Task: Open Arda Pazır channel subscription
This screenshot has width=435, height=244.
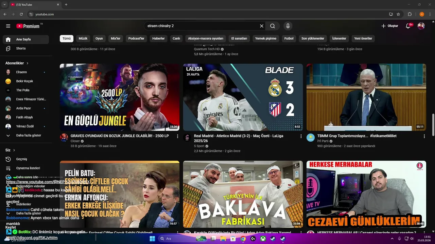Action: pos(26,108)
